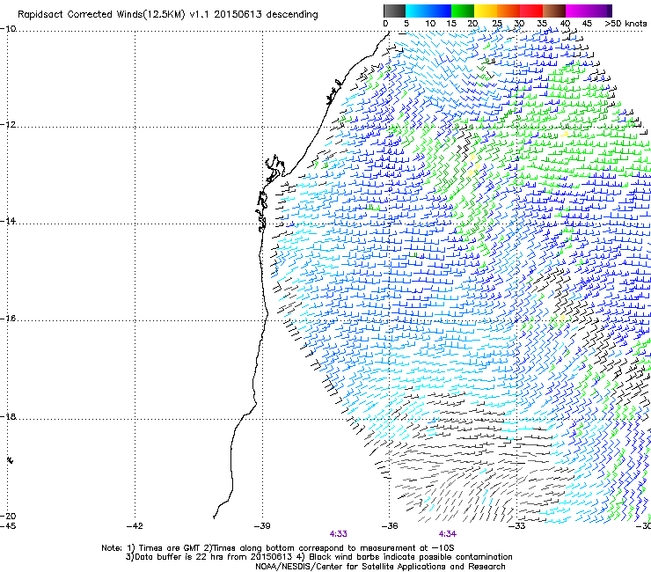Click the note 'Data buffer is 22 hrs from 20150613'
This screenshot has width=651, height=572.
214,557
